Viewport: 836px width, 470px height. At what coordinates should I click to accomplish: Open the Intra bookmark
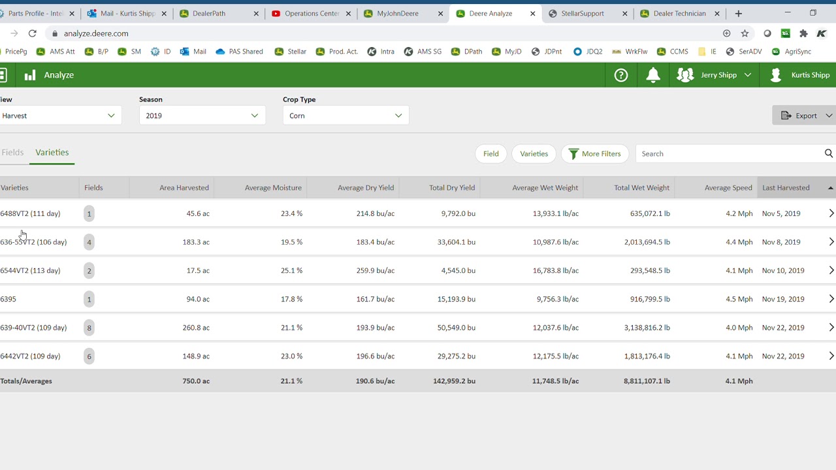tap(381, 52)
